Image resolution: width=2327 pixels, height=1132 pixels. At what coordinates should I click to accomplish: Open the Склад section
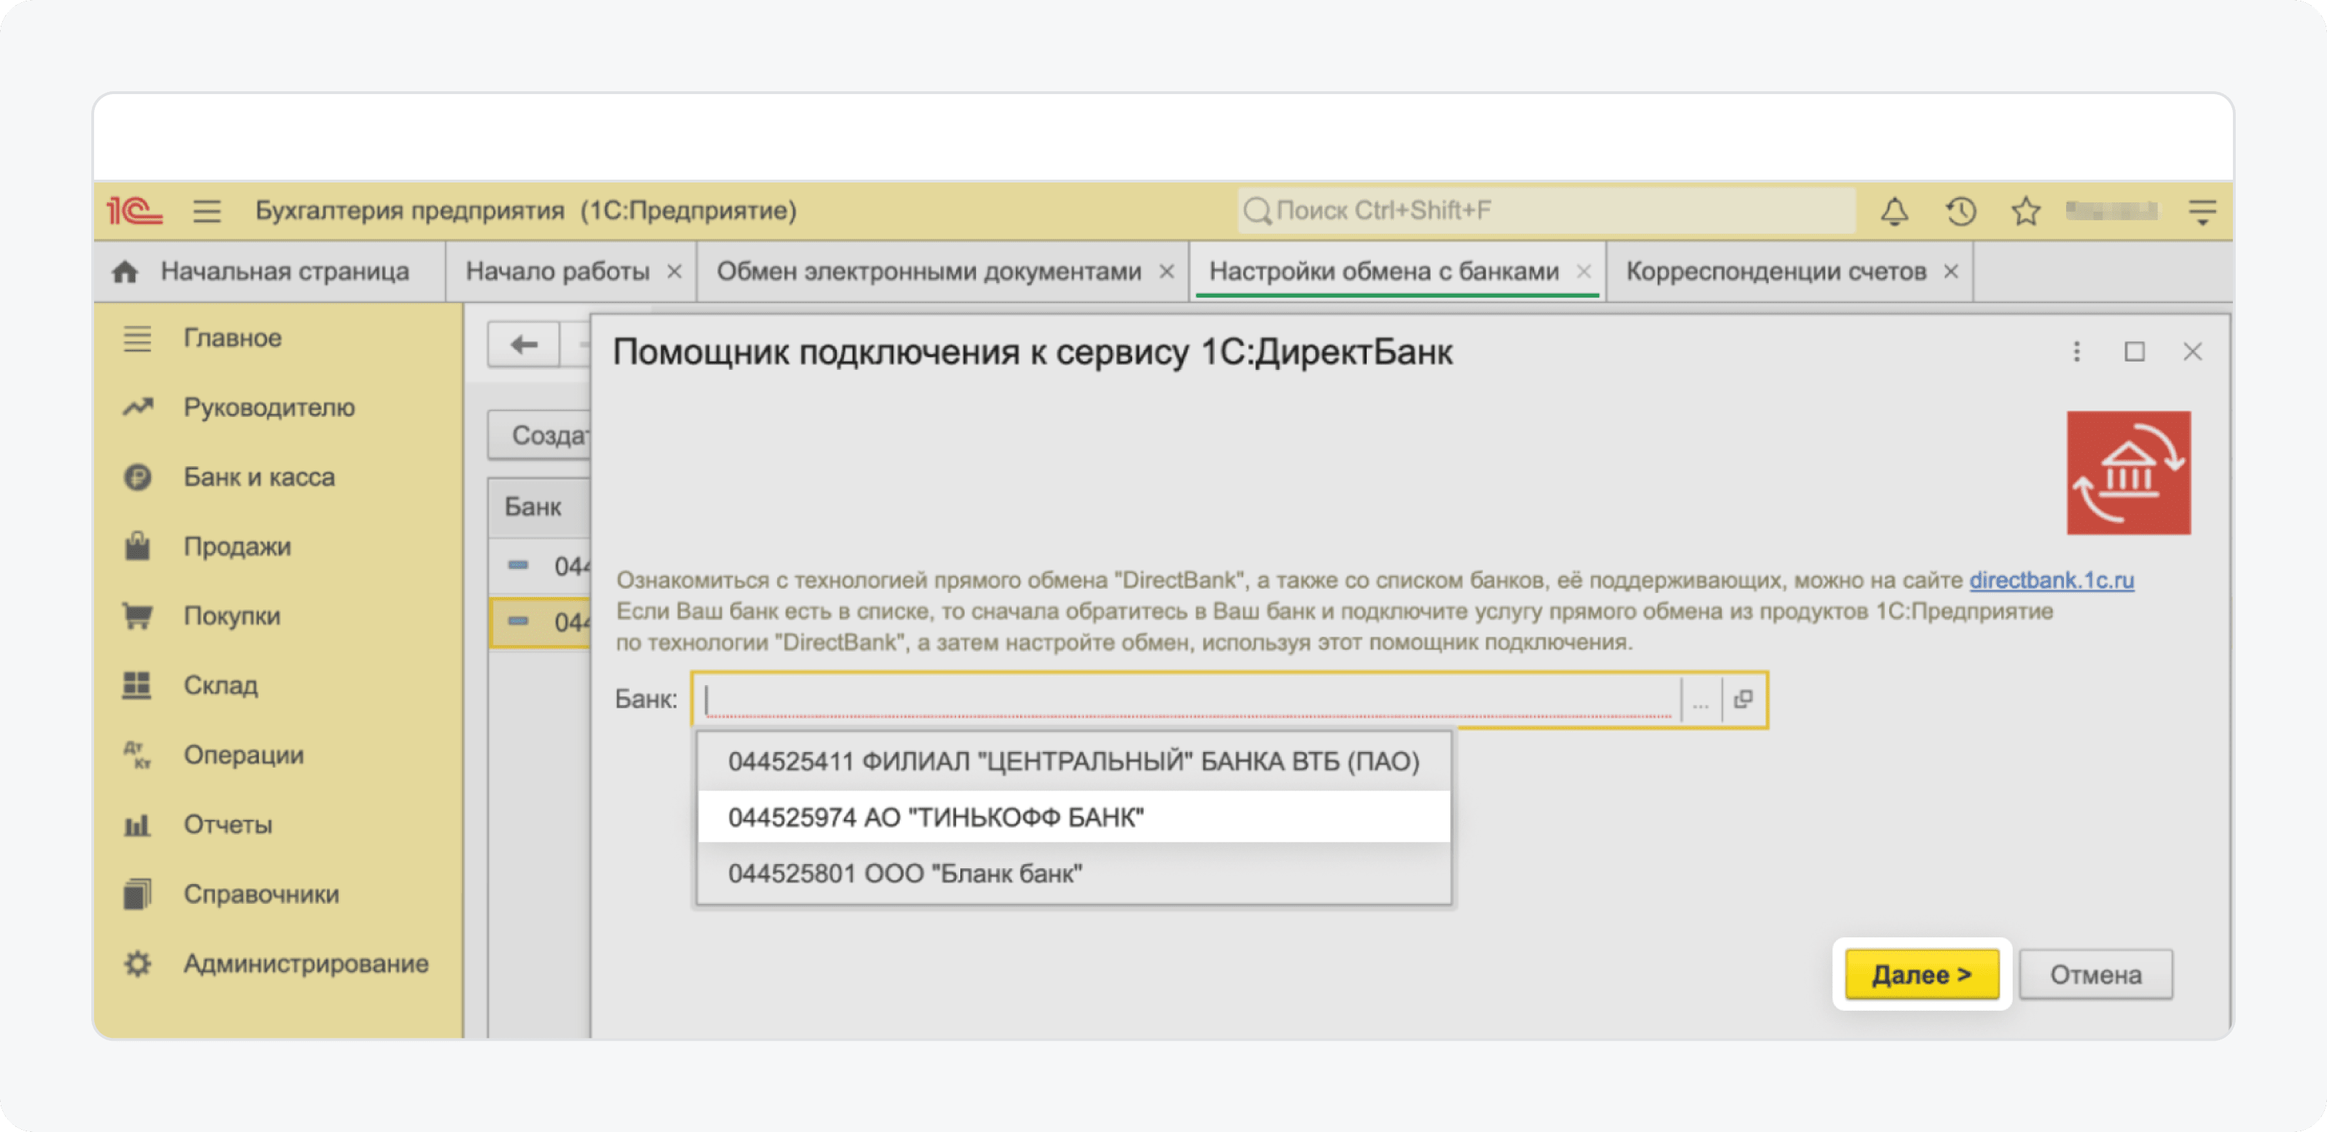pyautogui.click(x=220, y=686)
